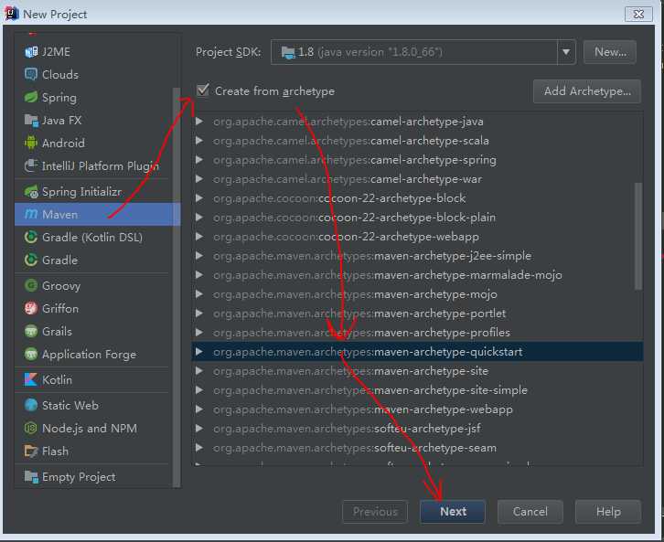Close the New Project dialog
This screenshot has width=664, height=542.
point(638,14)
